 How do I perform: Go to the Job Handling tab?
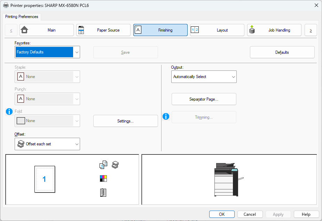pyautogui.click(x=274, y=30)
